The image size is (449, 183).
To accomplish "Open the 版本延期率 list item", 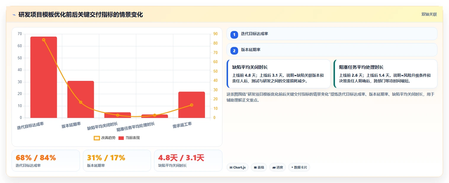I will [332, 50].
